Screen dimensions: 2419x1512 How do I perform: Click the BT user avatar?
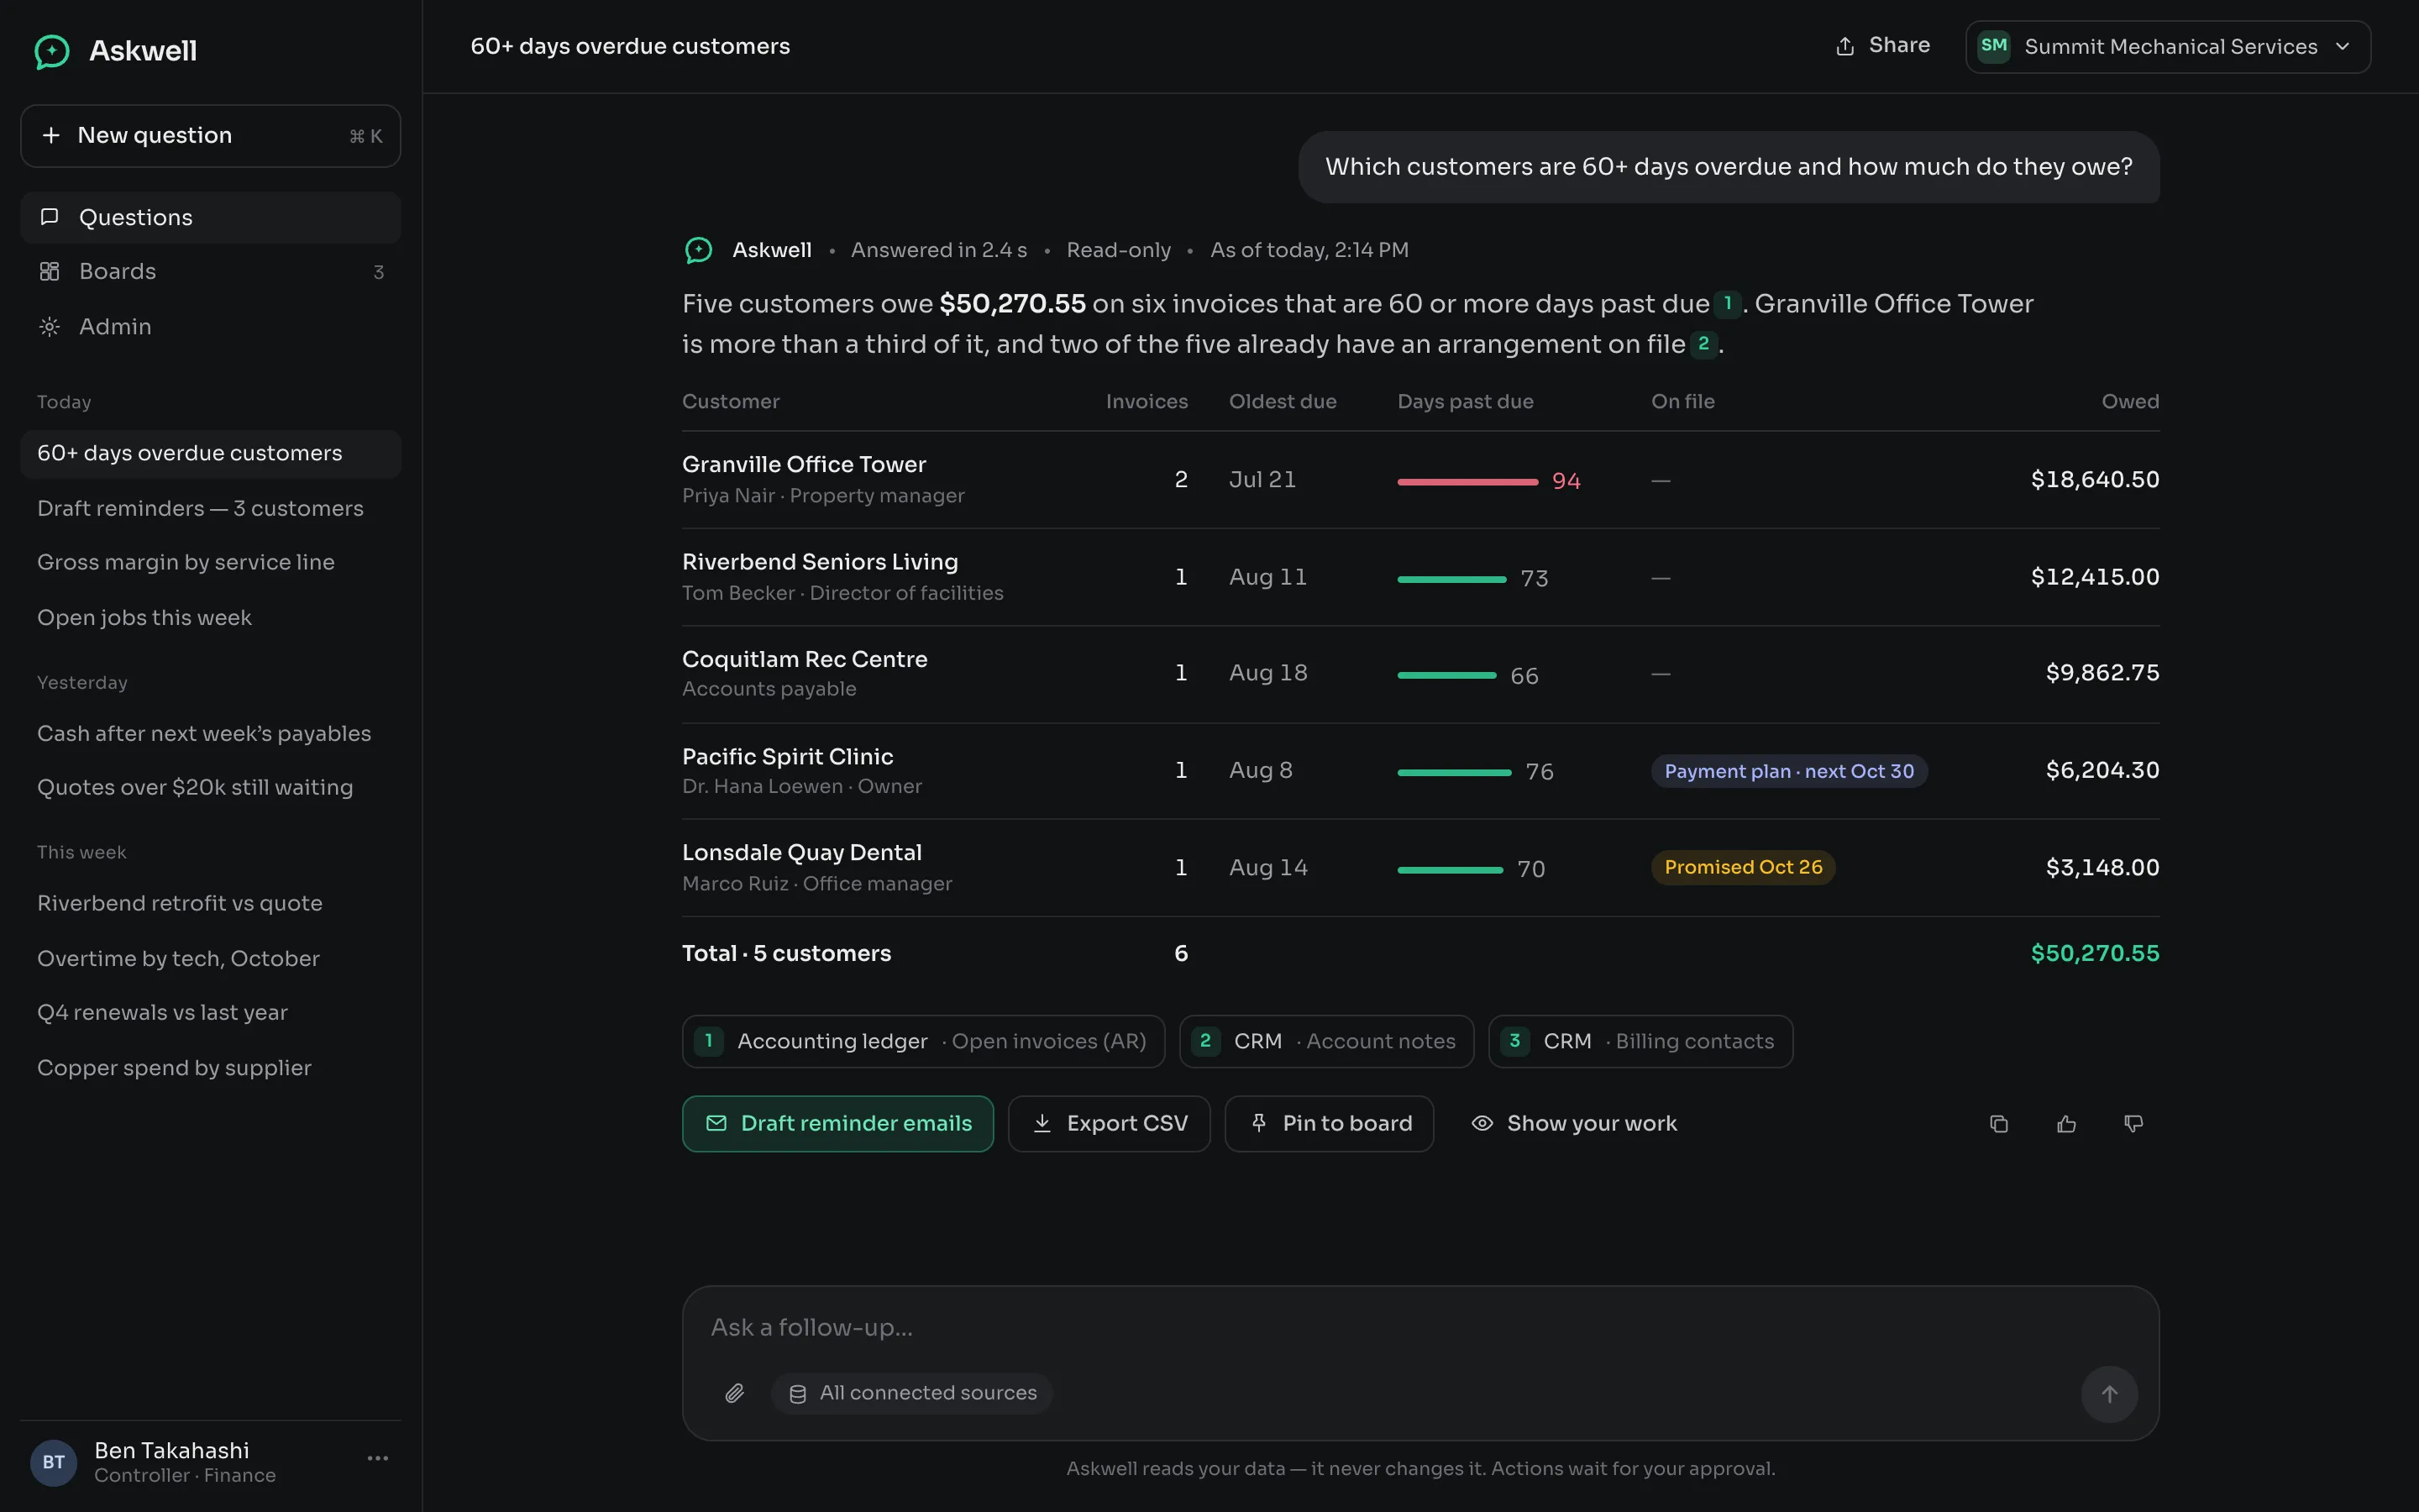tap(54, 1463)
